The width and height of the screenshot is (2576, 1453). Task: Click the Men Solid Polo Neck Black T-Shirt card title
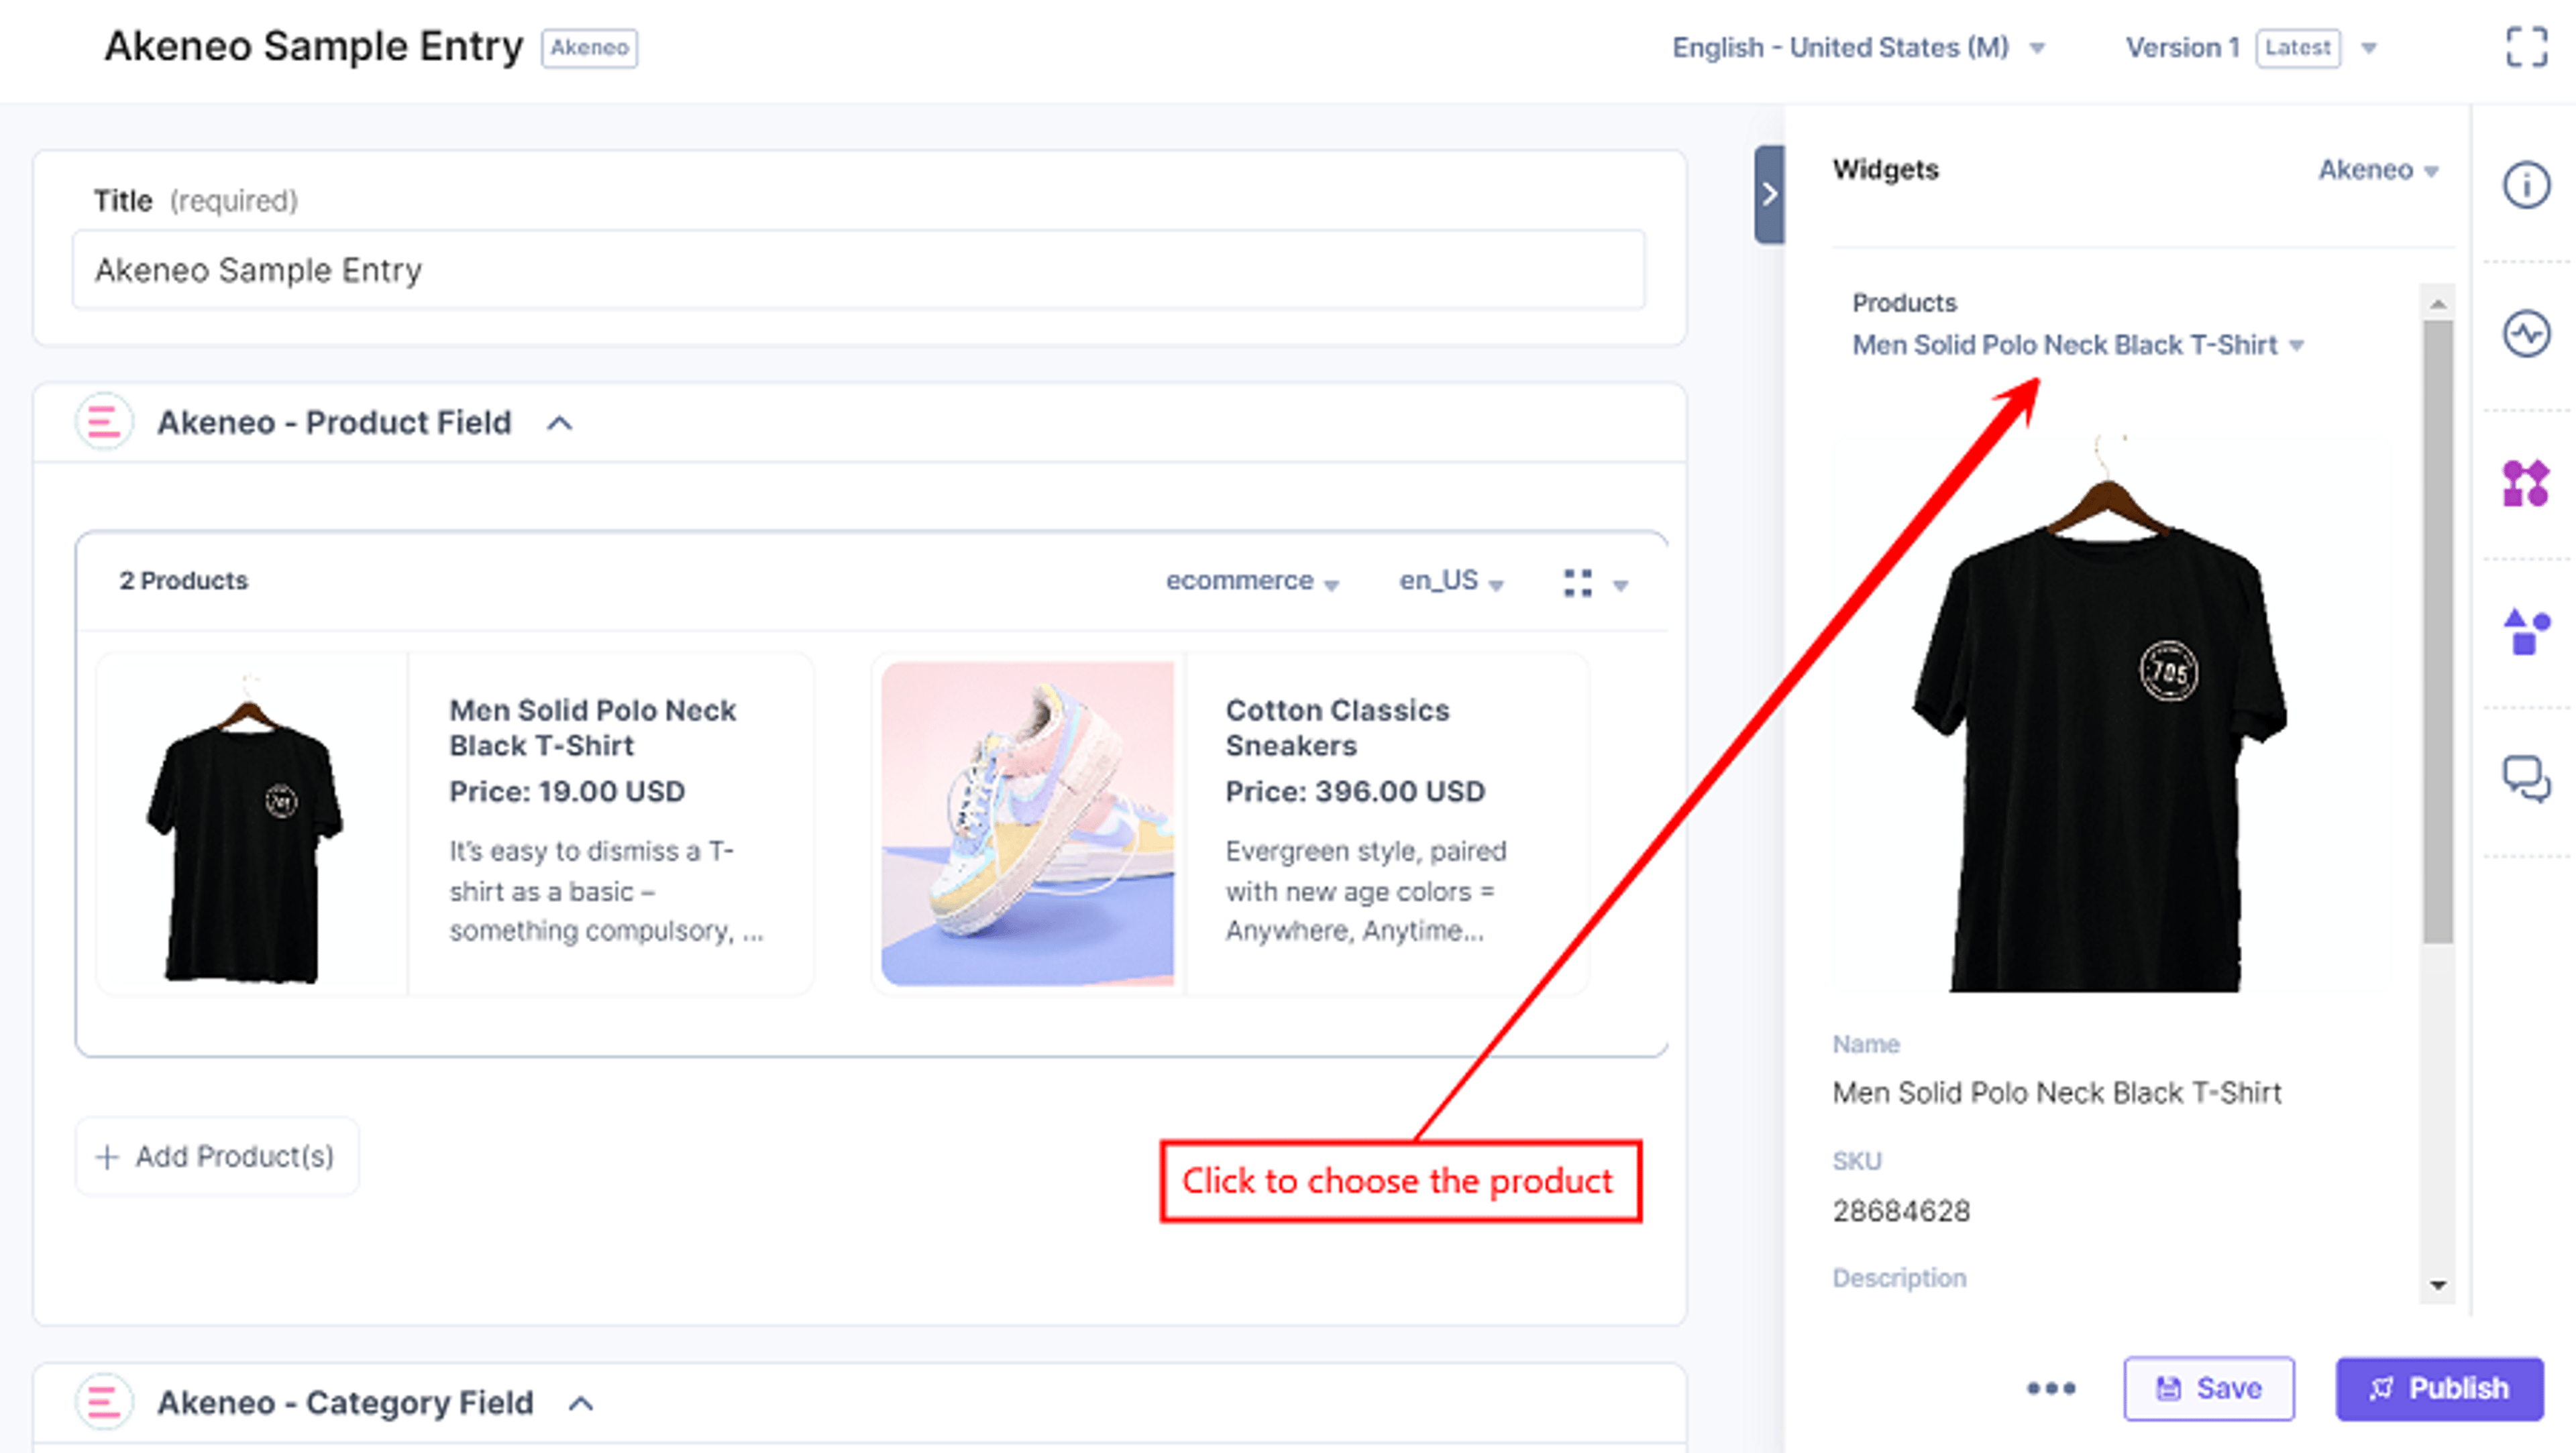coord(592,728)
